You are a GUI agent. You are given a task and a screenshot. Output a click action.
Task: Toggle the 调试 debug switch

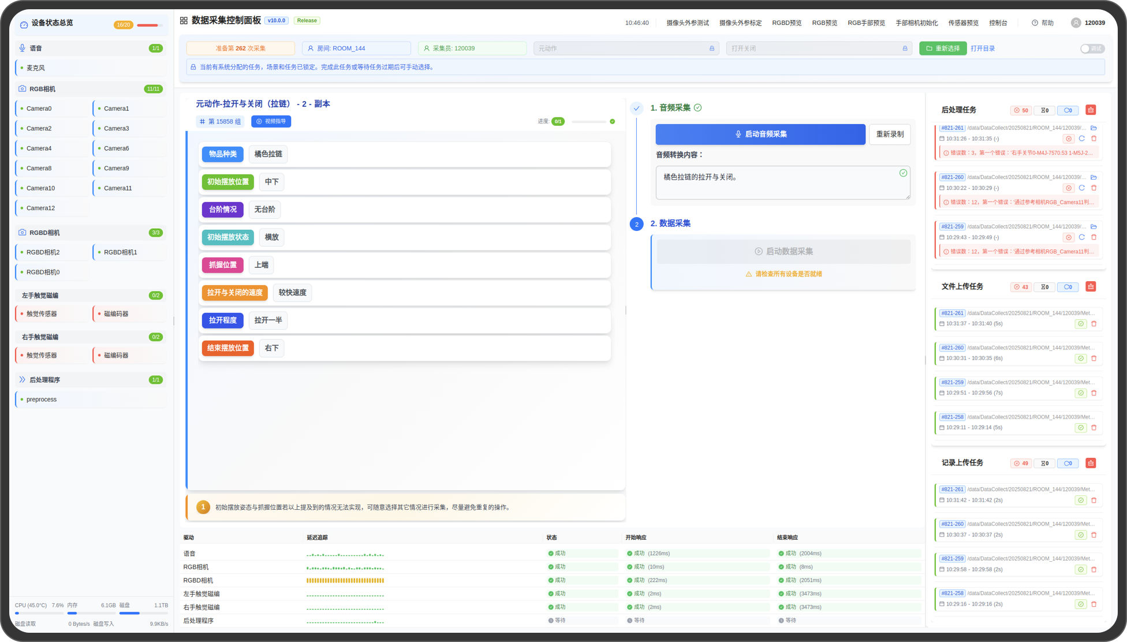1092,48
